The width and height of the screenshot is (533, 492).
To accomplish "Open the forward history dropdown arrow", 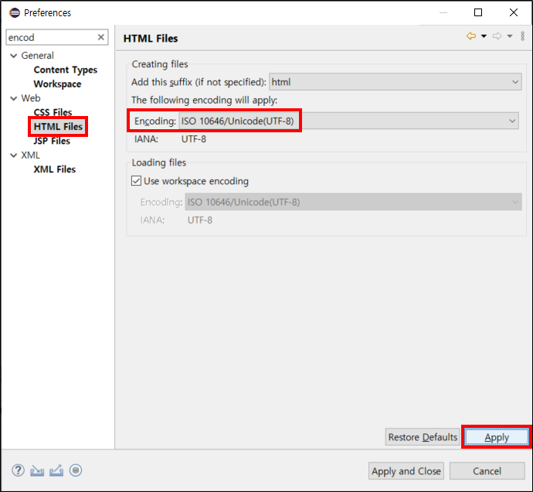I will tap(510, 36).
